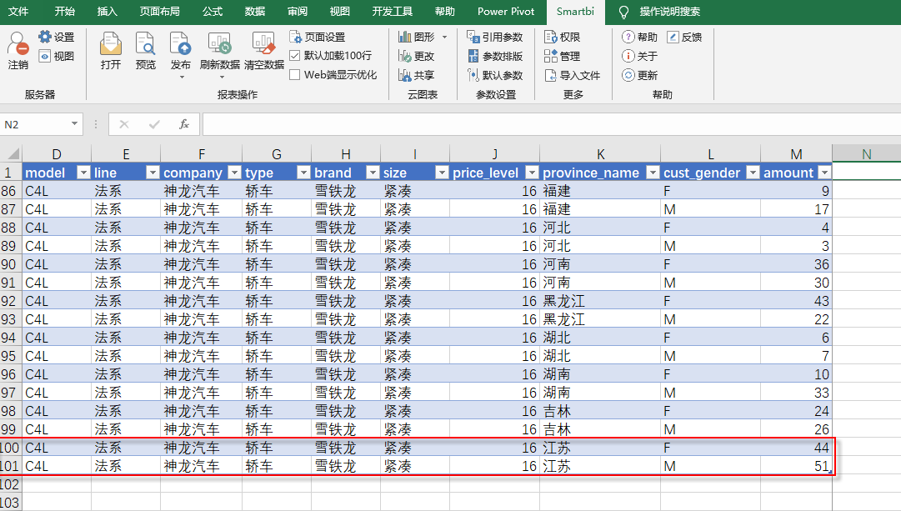Click the formula bar confirm checkmark

point(154,124)
